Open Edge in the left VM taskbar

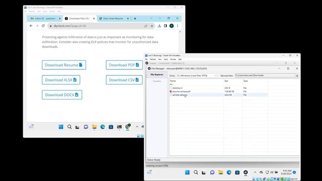point(103,127)
